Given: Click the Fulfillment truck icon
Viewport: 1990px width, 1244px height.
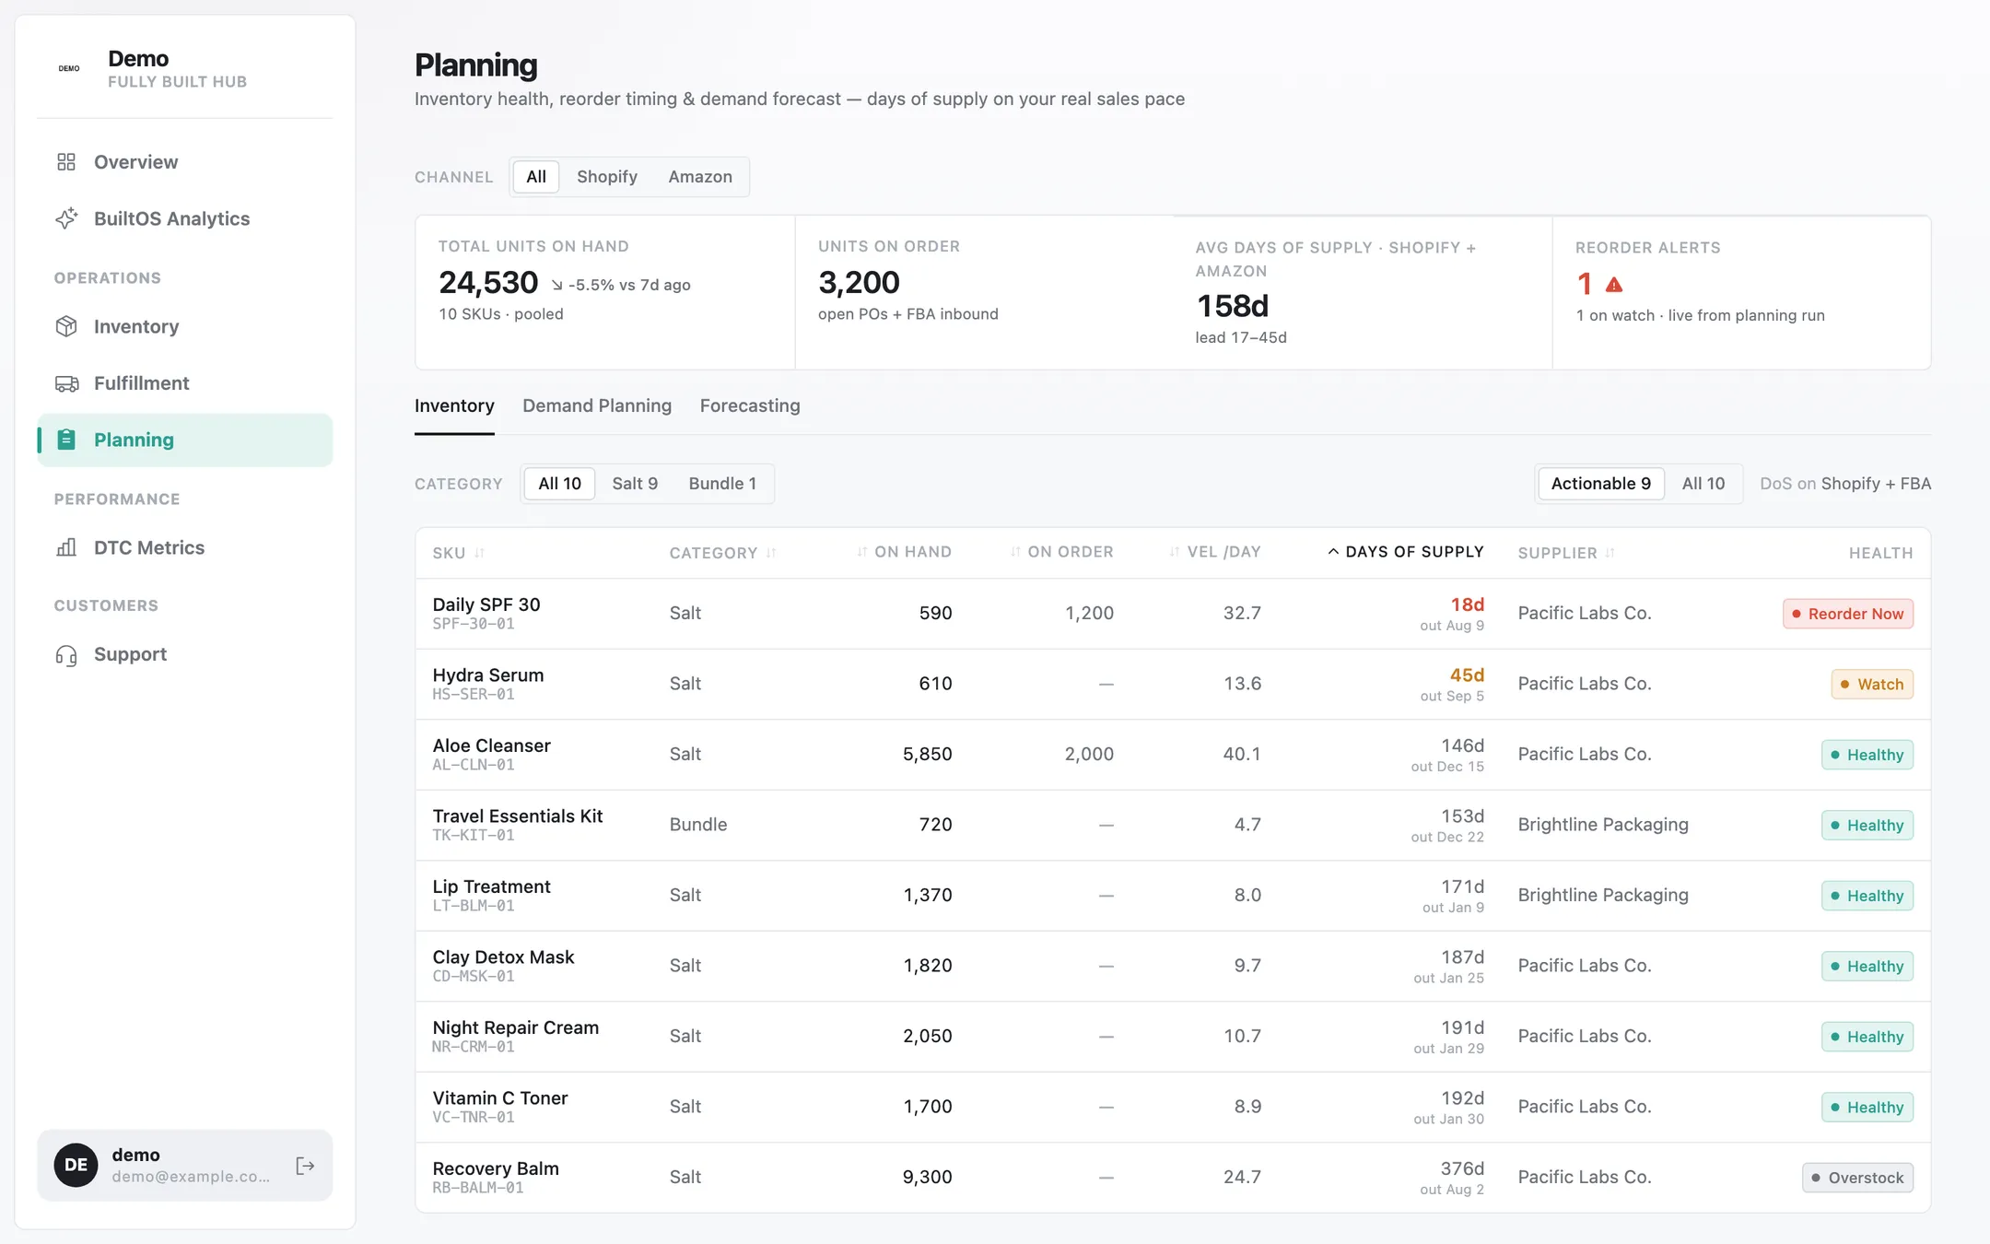Looking at the screenshot, I should coord(66,383).
